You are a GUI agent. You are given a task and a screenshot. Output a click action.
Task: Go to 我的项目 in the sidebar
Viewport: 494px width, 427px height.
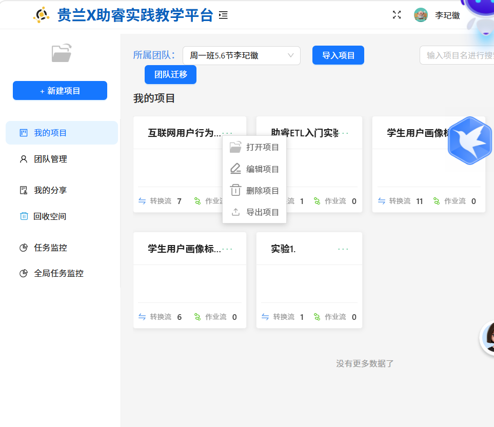point(62,133)
